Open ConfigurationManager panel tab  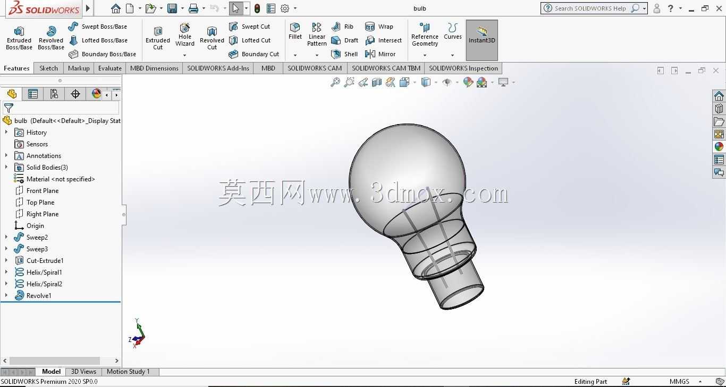tap(54, 94)
